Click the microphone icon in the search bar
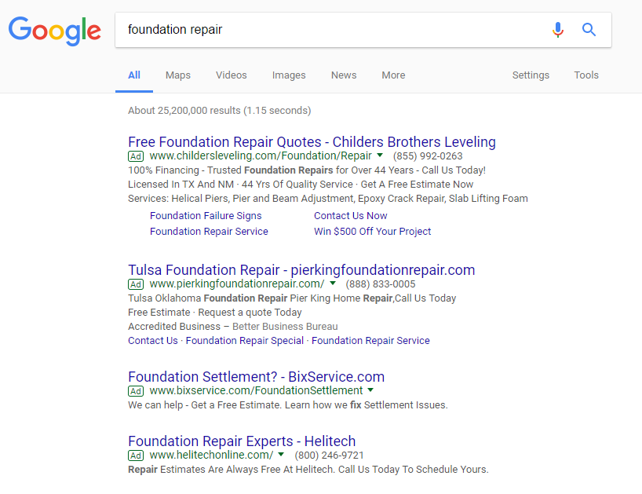 (x=558, y=29)
